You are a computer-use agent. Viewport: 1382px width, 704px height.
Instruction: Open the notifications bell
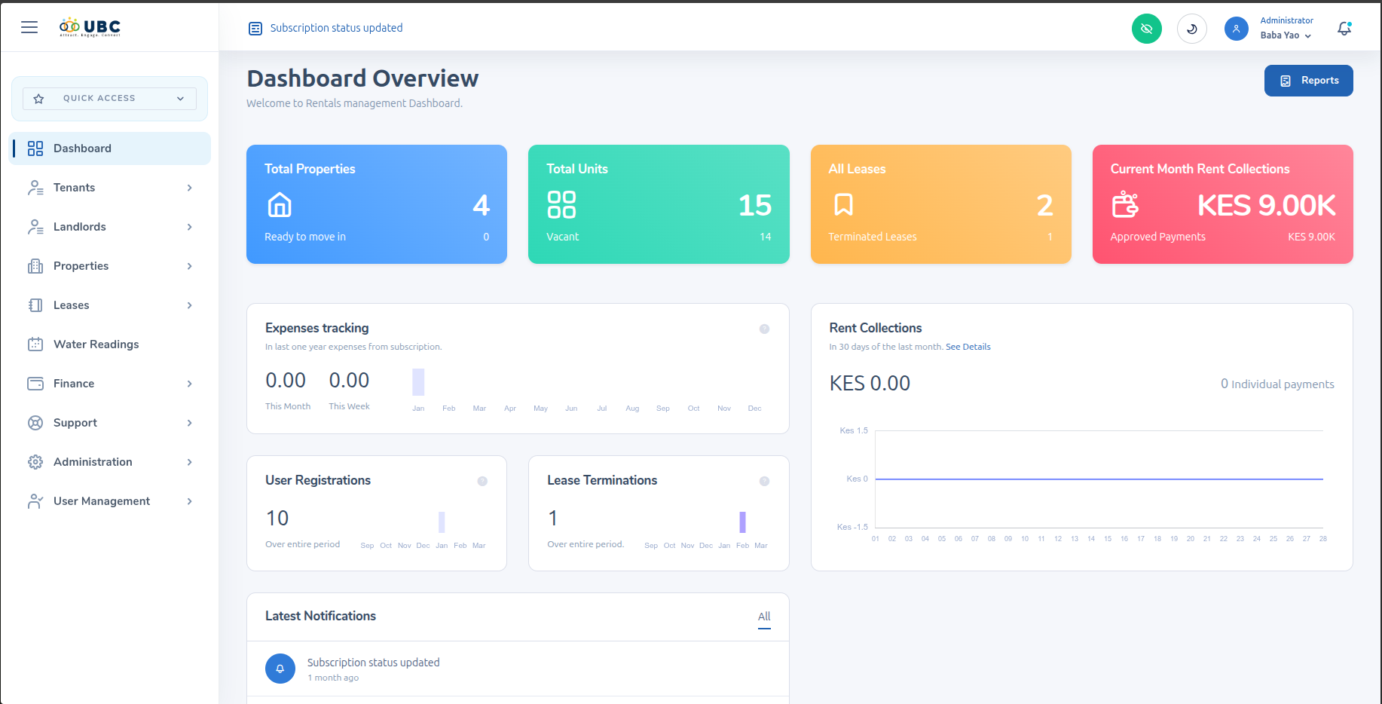coord(1344,28)
